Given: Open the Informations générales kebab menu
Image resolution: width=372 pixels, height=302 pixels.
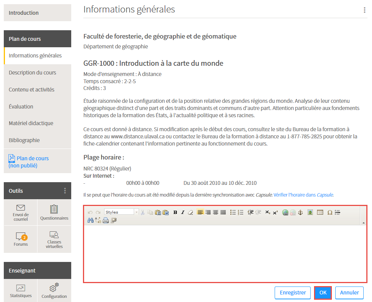Looking at the screenshot, I should [x=364, y=10].
